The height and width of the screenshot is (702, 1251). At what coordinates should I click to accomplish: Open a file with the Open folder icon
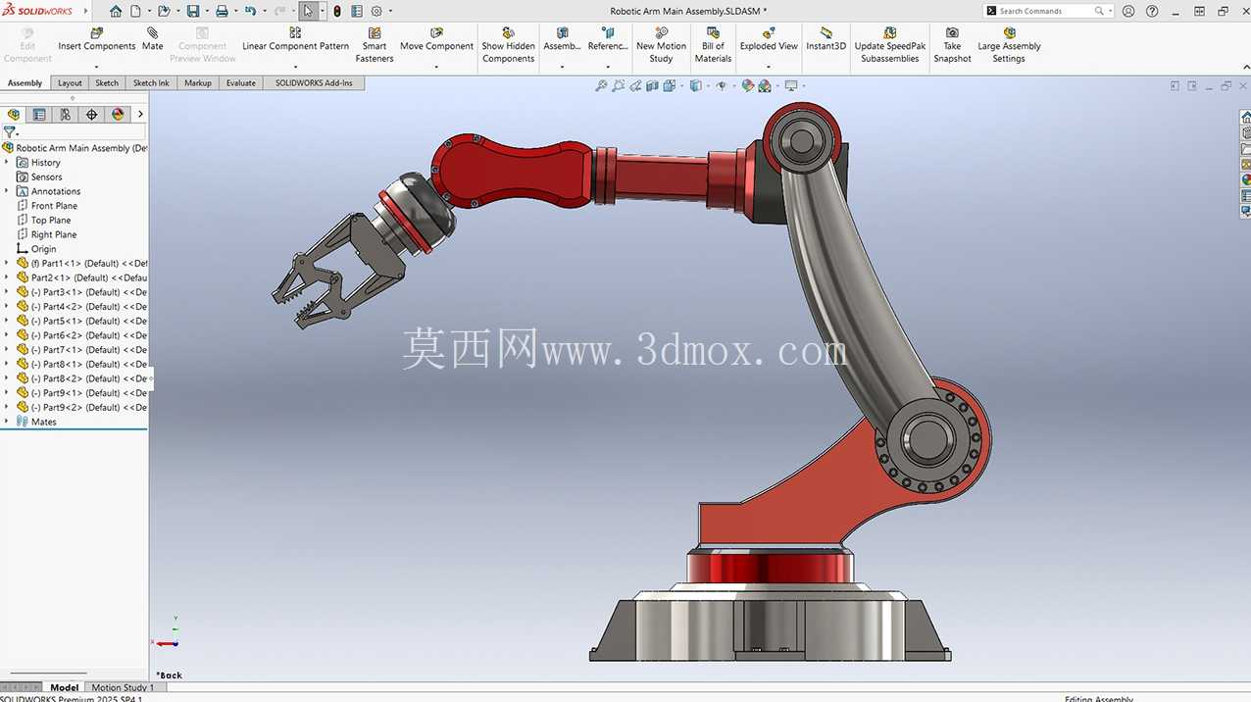tap(164, 11)
